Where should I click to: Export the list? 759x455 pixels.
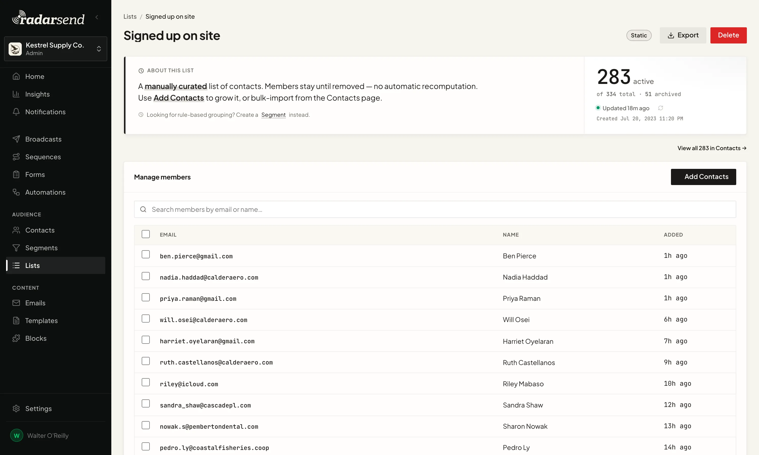pyautogui.click(x=683, y=35)
